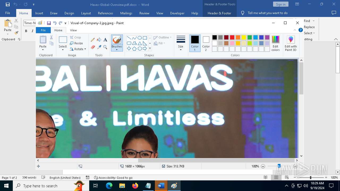This screenshot has height=191, width=340.
Task: Click the Paint horizontal scrollbar thumb
Action: tap(216, 160)
